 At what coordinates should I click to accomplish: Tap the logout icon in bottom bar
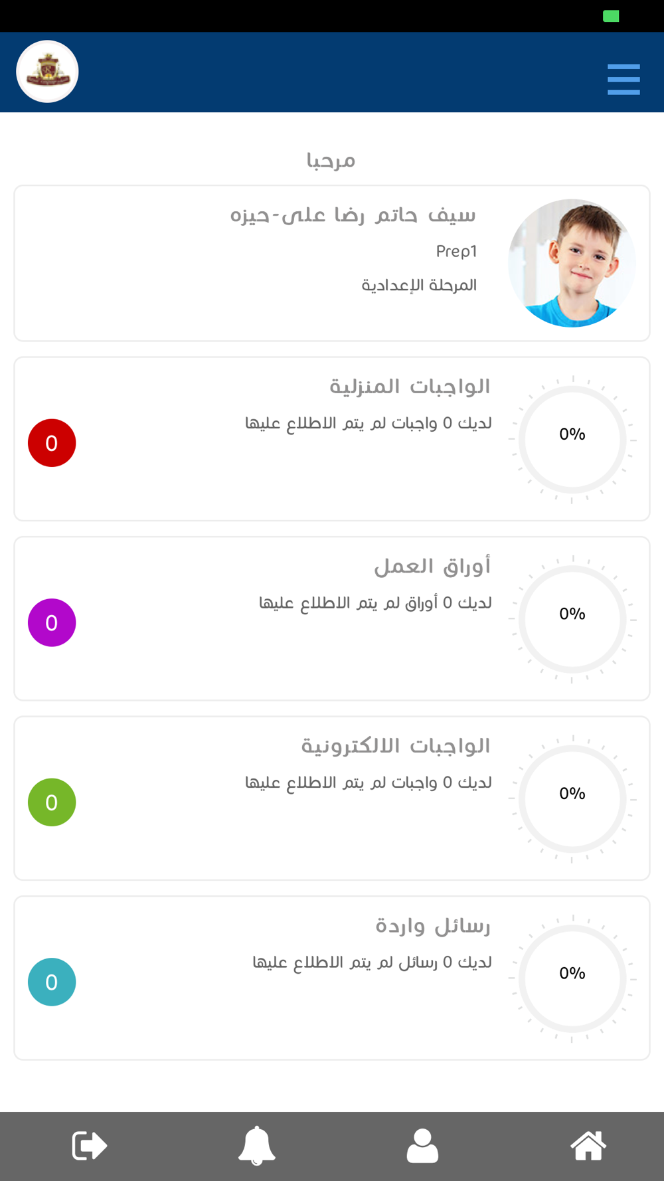pyautogui.click(x=90, y=1146)
